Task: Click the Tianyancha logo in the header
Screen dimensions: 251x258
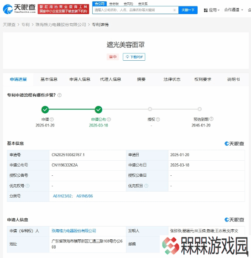Action: (x=19, y=9)
